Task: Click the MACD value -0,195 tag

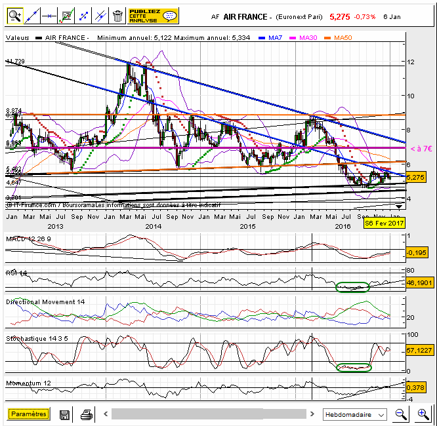Action: point(416,253)
